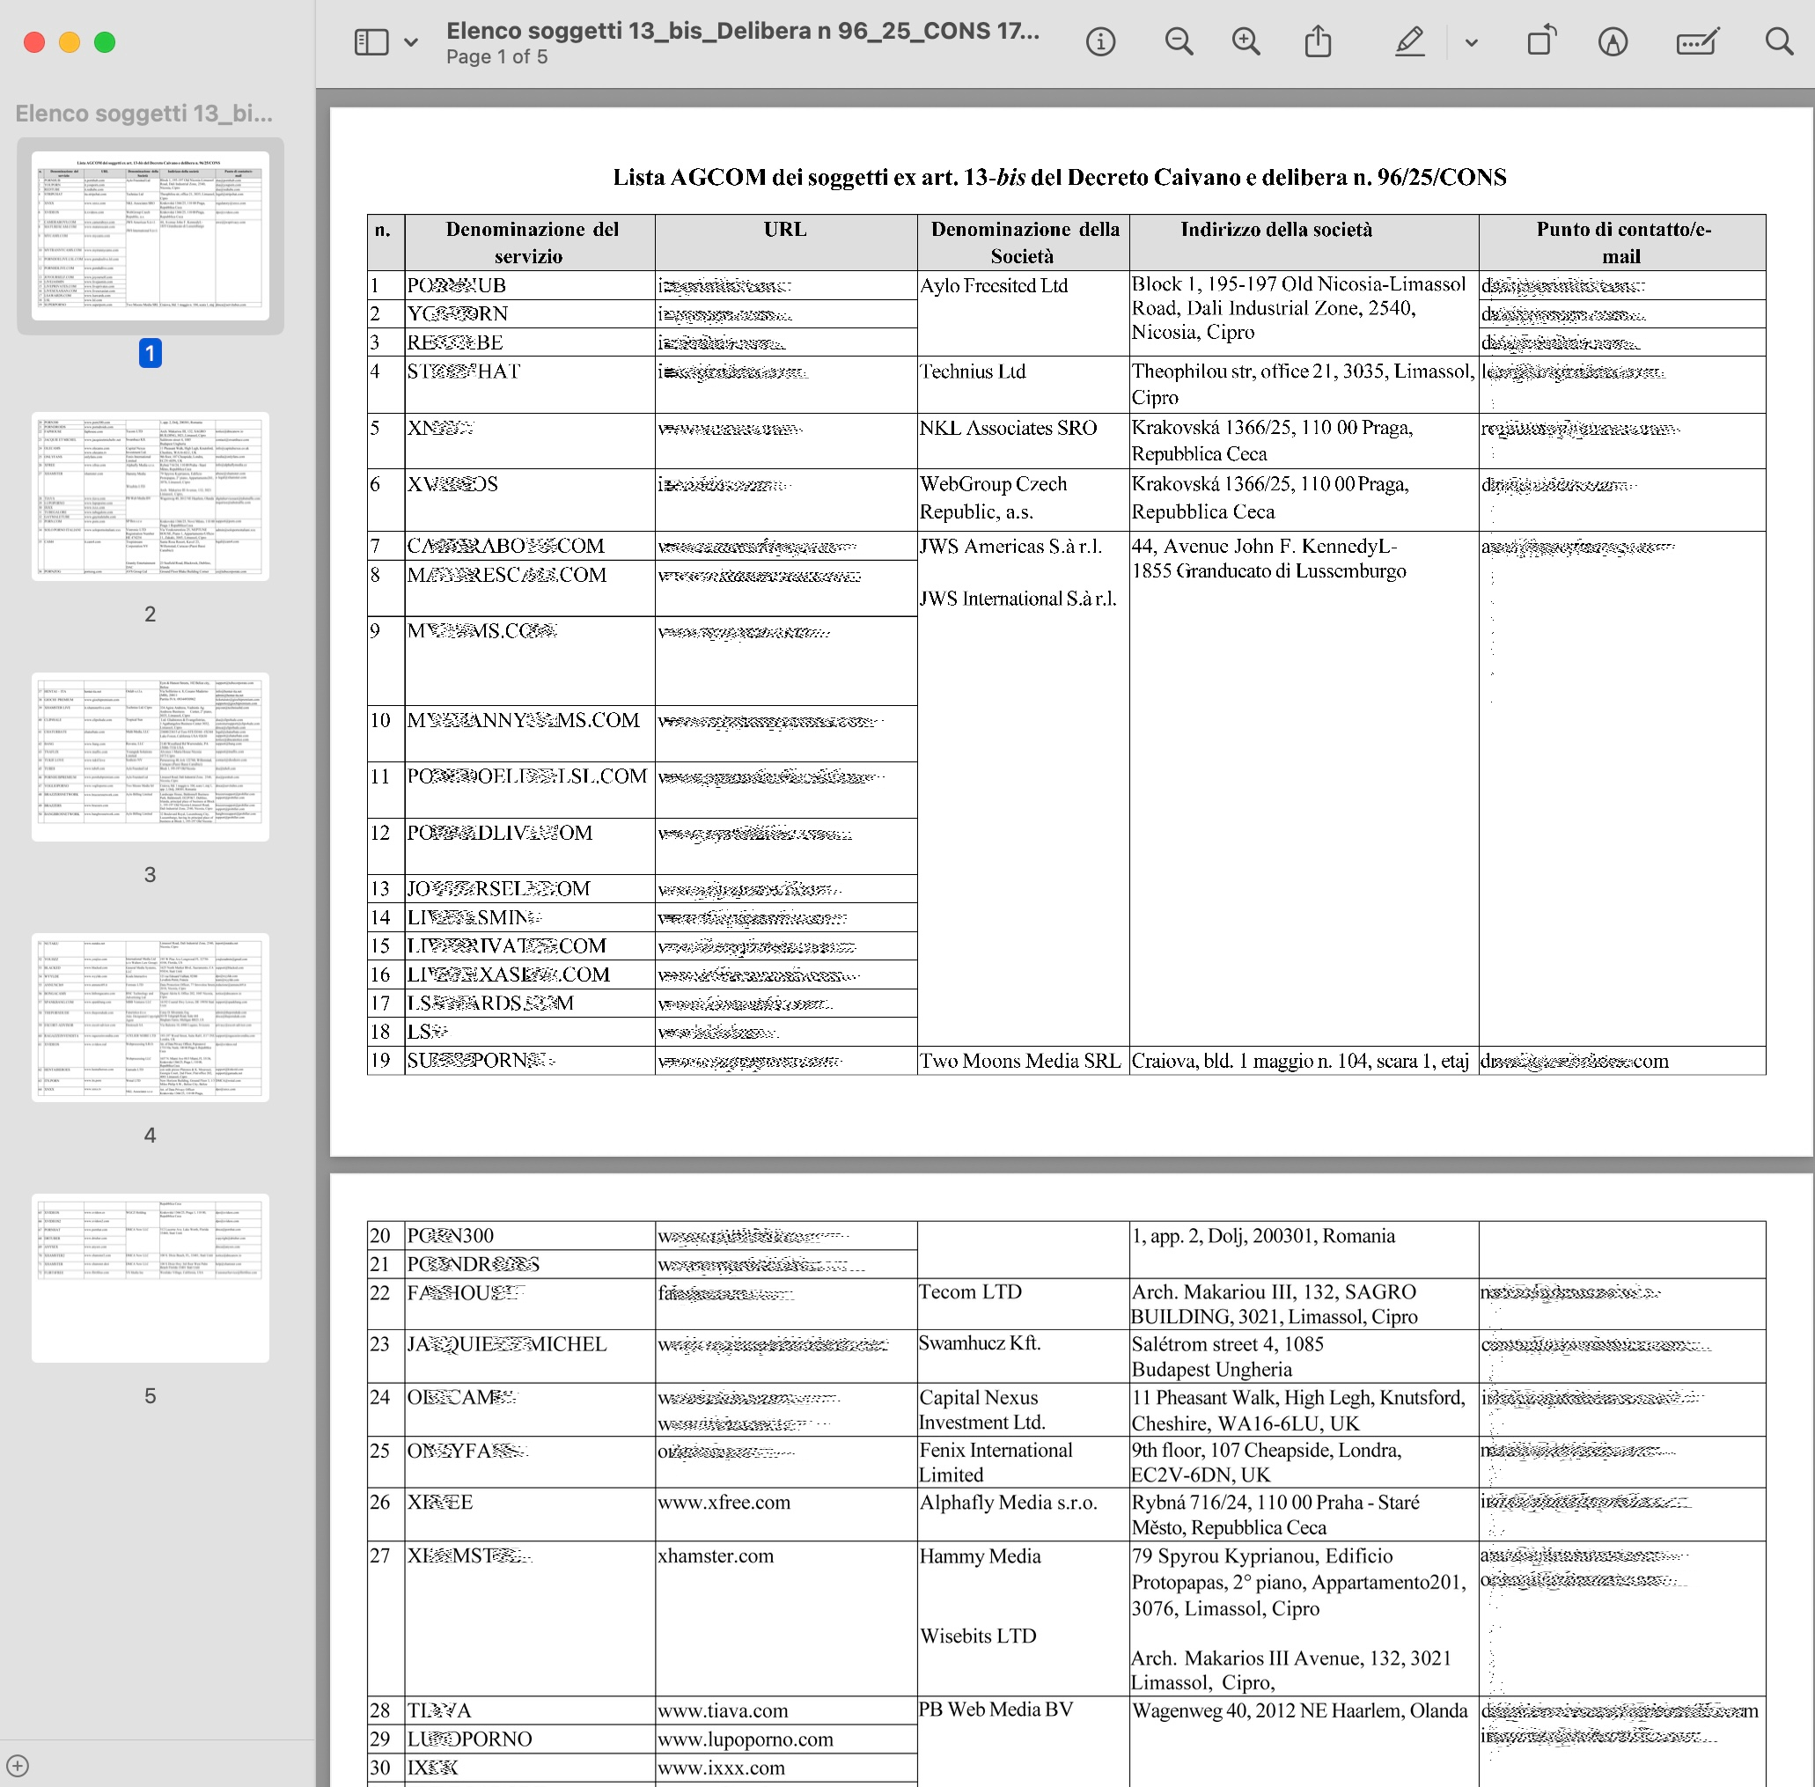Image resolution: width=1815 pixels, height=1787 pixels.
Task: Click the Share icon
Action: click(x=1318, y=42)
